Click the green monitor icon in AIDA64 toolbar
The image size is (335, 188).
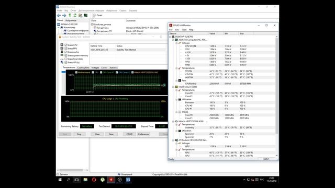86,15
